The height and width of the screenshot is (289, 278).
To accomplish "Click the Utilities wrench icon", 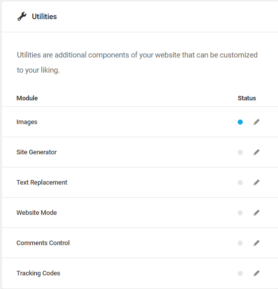I will pyautogui.click(x=22, y=17).
